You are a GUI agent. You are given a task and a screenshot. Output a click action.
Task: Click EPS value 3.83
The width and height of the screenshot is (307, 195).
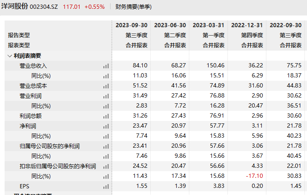coord(219,186)
